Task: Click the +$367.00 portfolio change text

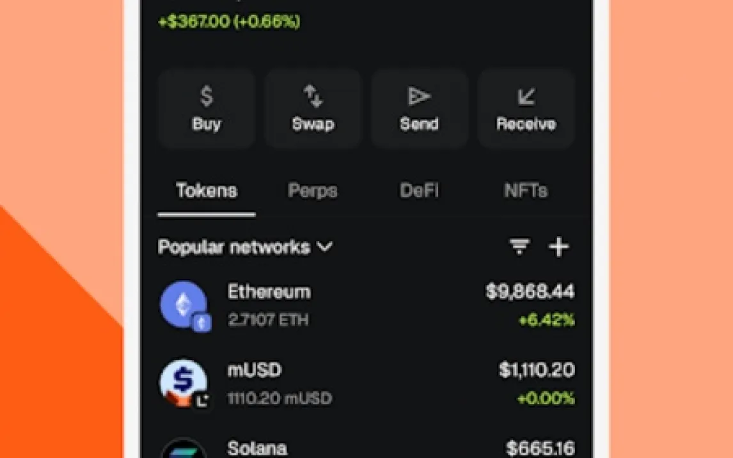Action: (x=229, y=22)
